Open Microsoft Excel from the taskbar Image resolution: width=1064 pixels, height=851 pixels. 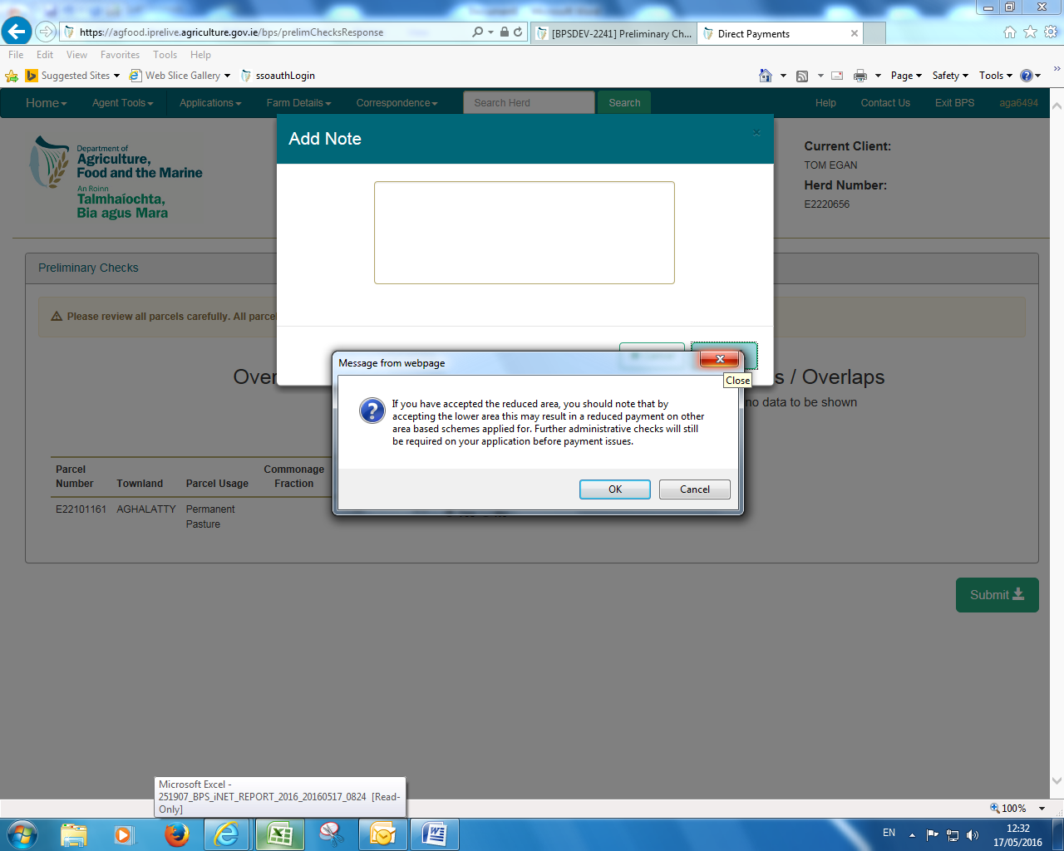(x=279, y=834)
